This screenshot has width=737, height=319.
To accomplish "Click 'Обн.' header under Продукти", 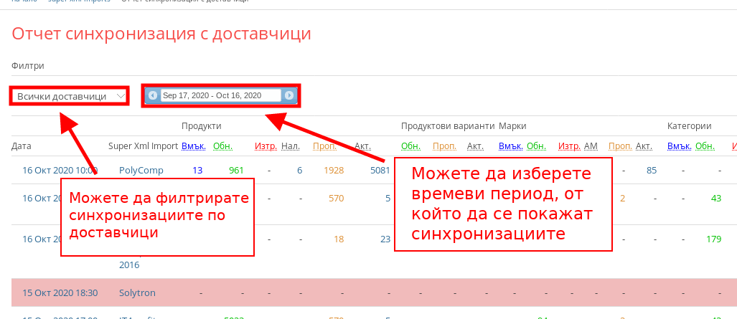I will click(x=222, y=146).
